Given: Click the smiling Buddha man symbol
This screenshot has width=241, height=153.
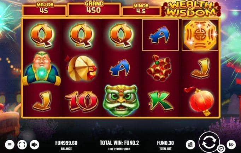Looking at the screenshot, I should click(x=42, y=68).
